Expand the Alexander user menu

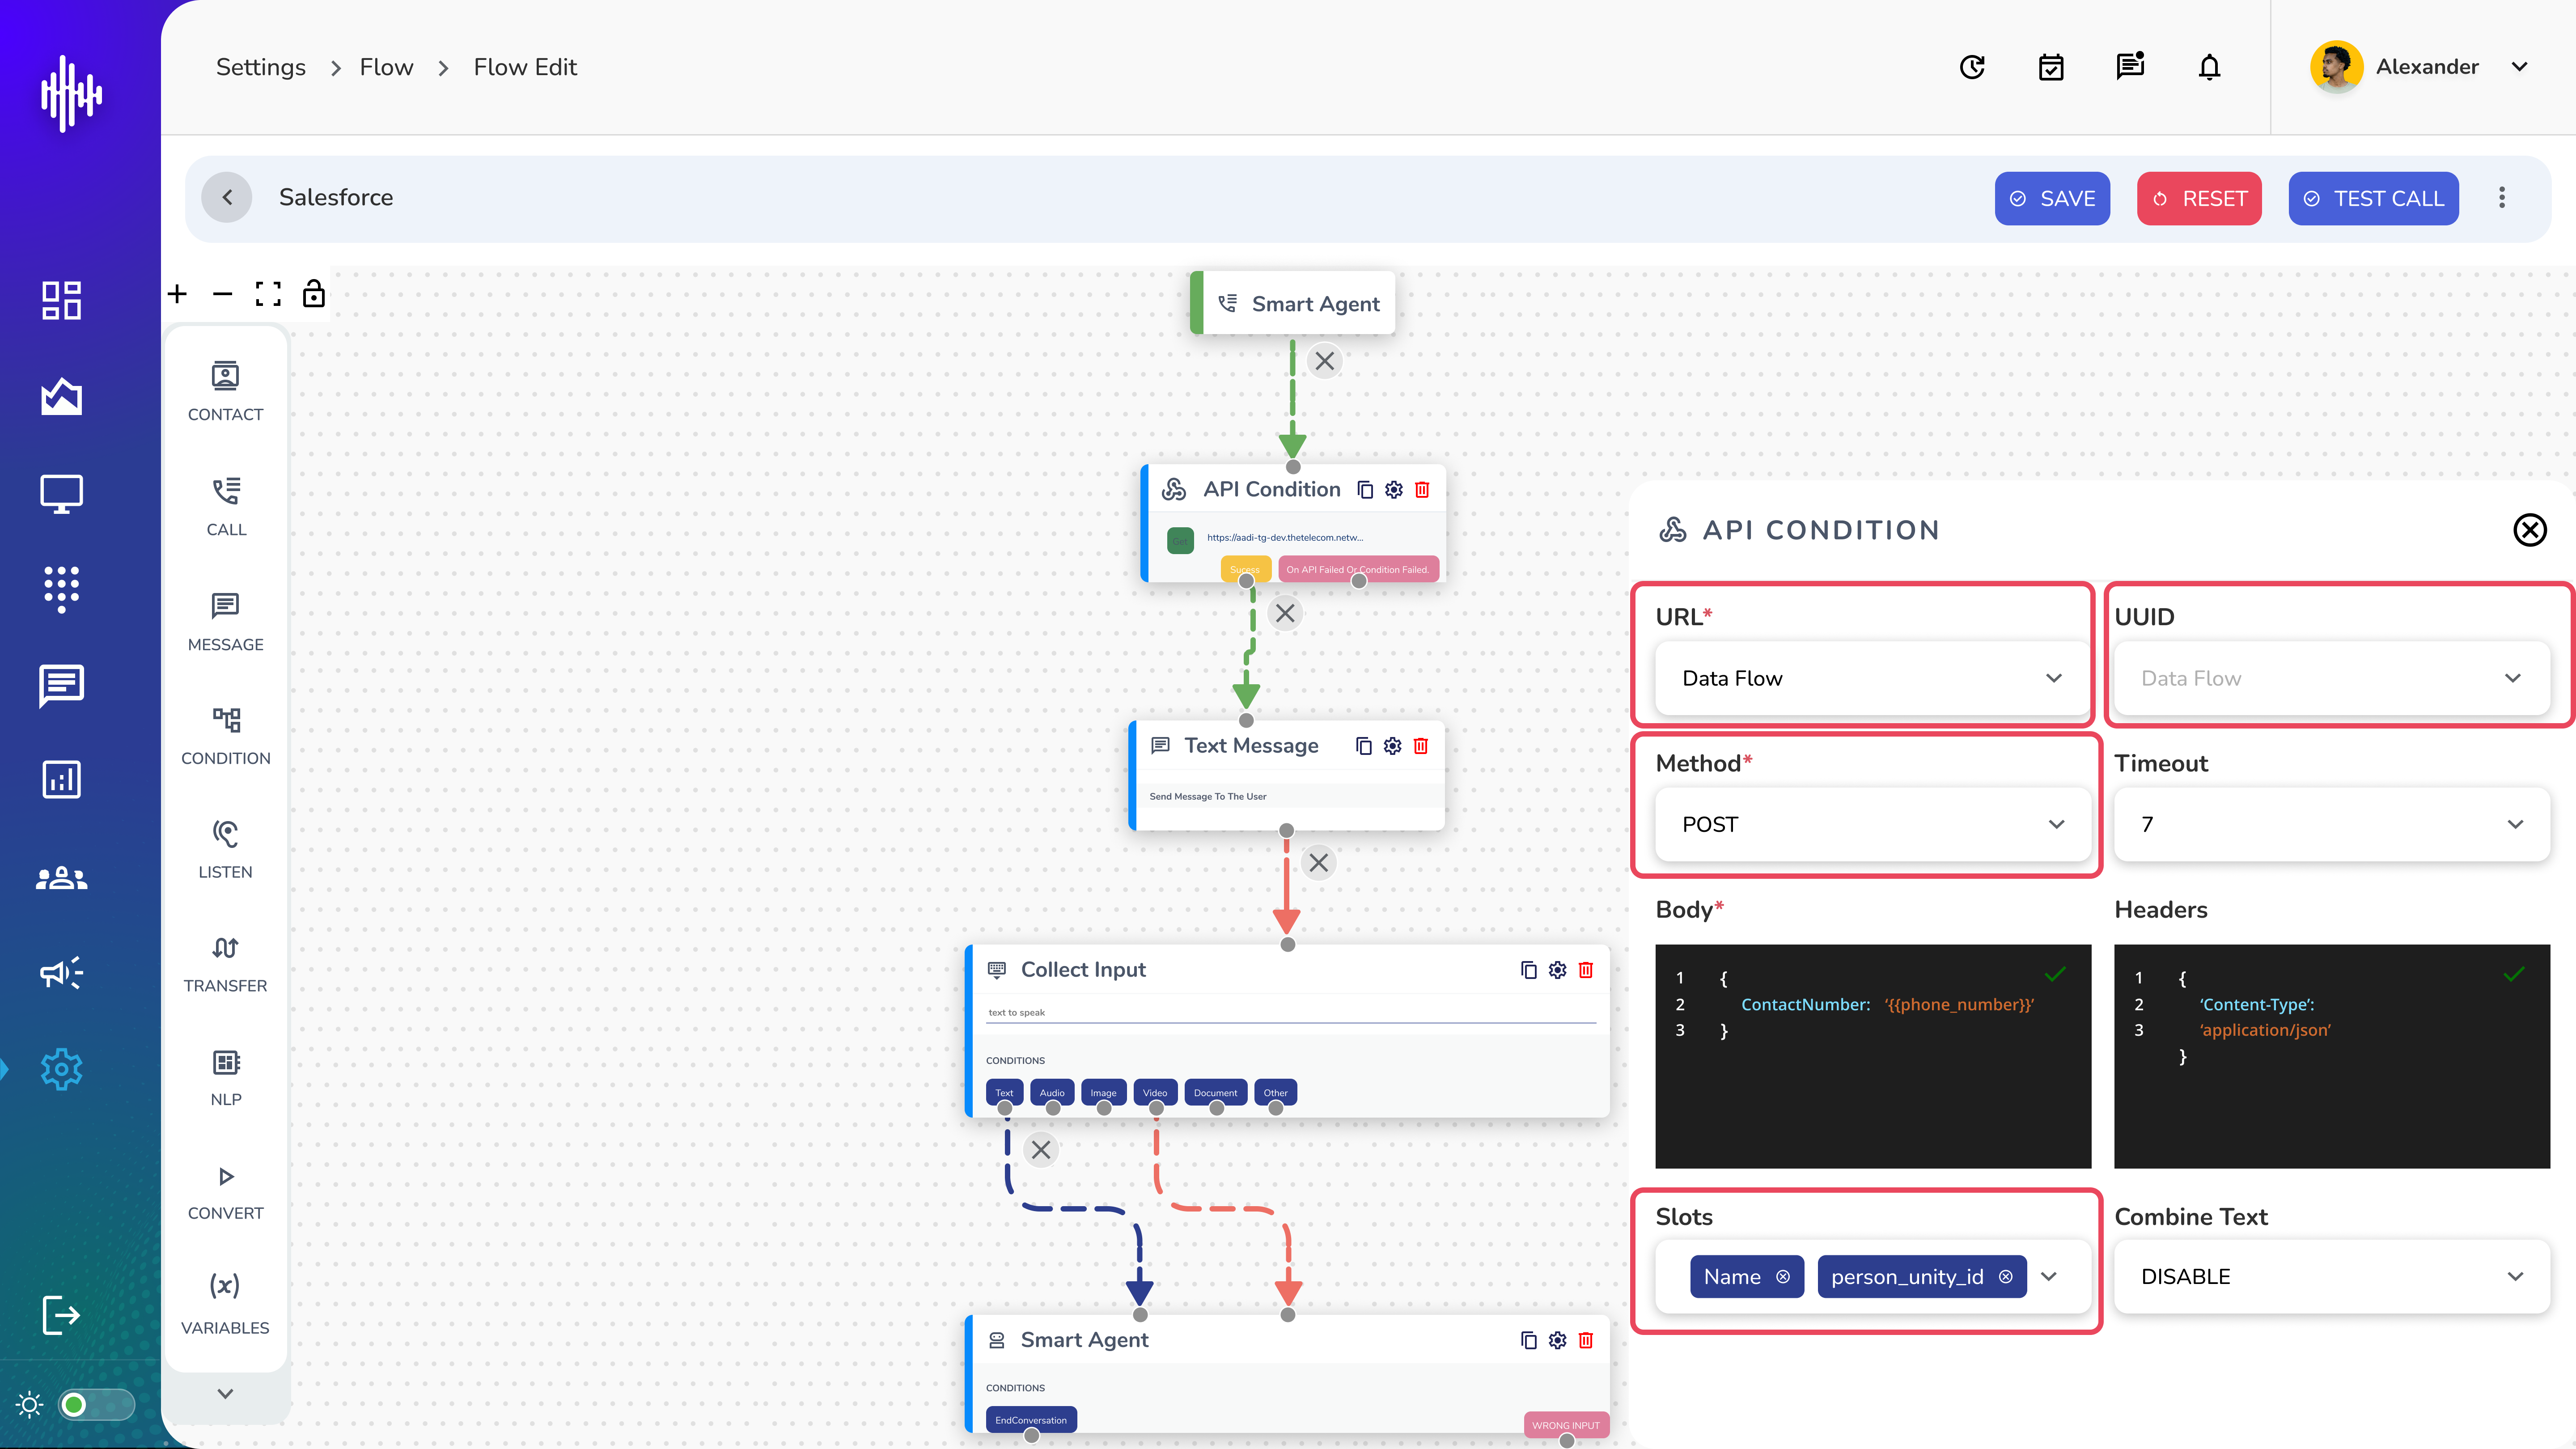[2519, 67]
